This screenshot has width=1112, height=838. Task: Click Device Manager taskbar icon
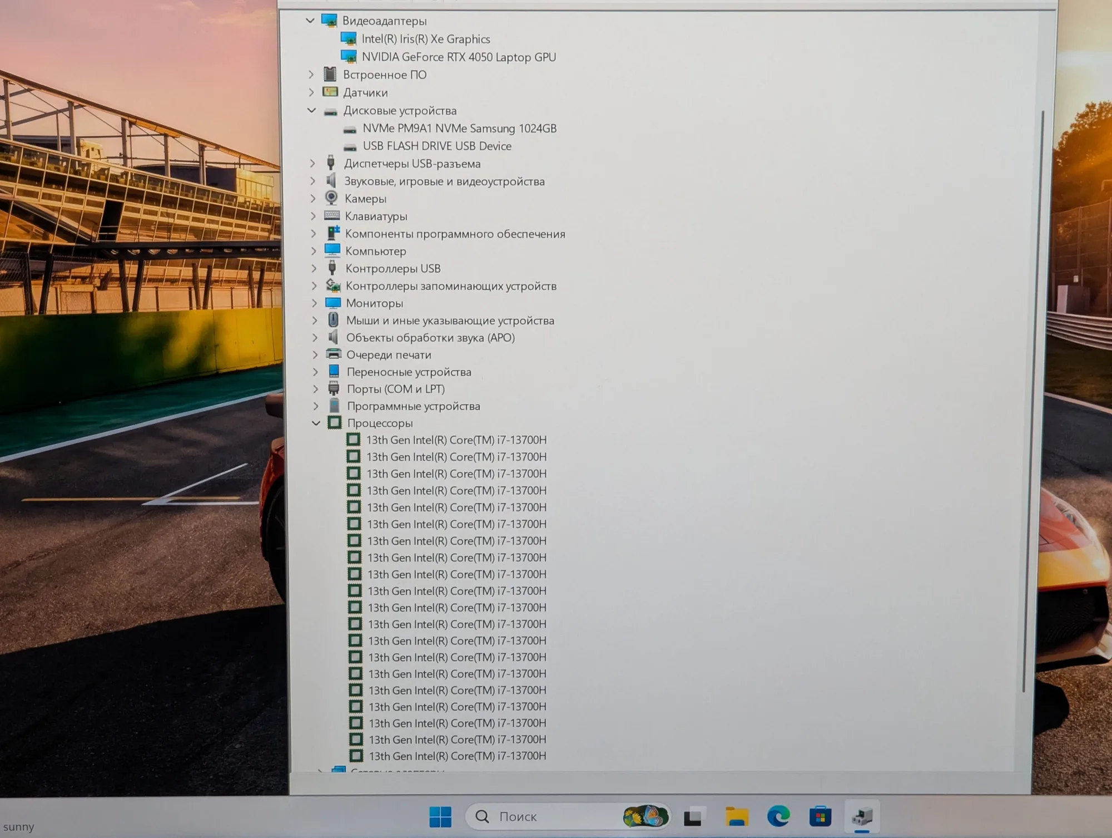[862, 817]
